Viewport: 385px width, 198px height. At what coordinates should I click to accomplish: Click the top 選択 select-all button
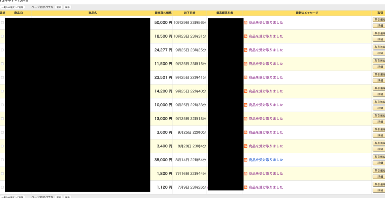59,7
